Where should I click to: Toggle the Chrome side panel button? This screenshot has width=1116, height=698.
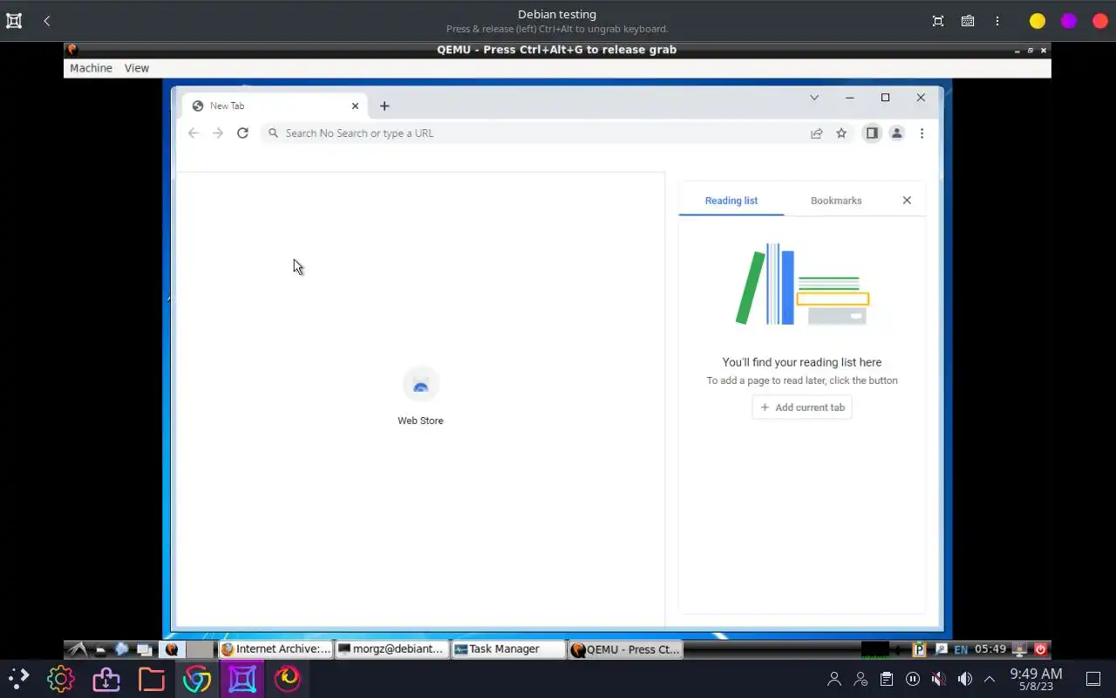pyautogui.click(x=871, y=133)
